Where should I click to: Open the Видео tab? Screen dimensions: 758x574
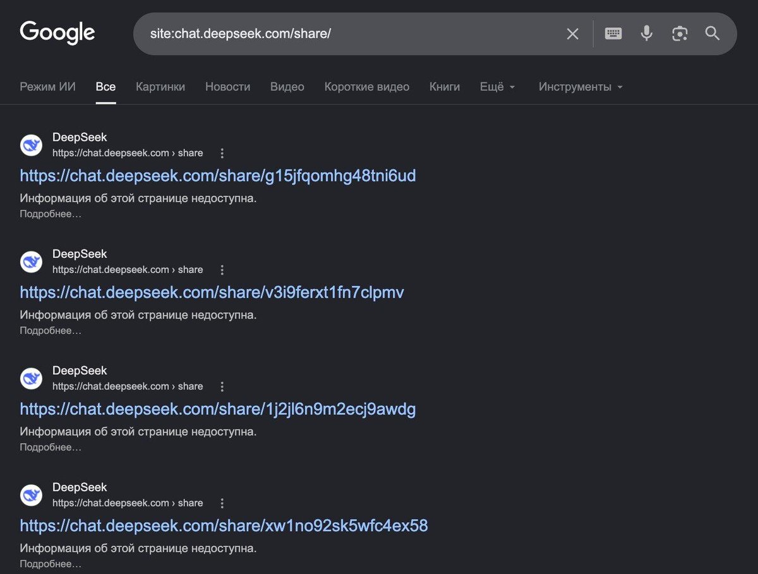(287, 87)
